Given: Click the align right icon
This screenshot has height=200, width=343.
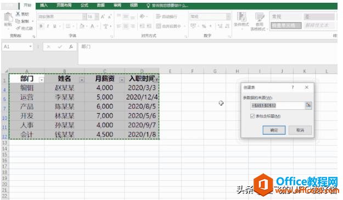Looking at the screenshot, I should point(133,26).
